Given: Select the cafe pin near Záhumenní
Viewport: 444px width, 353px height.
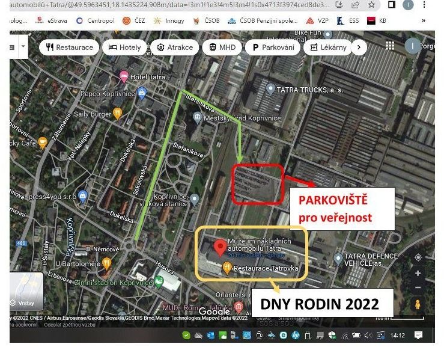Looking at the screenshot, I should click(43, 143).
